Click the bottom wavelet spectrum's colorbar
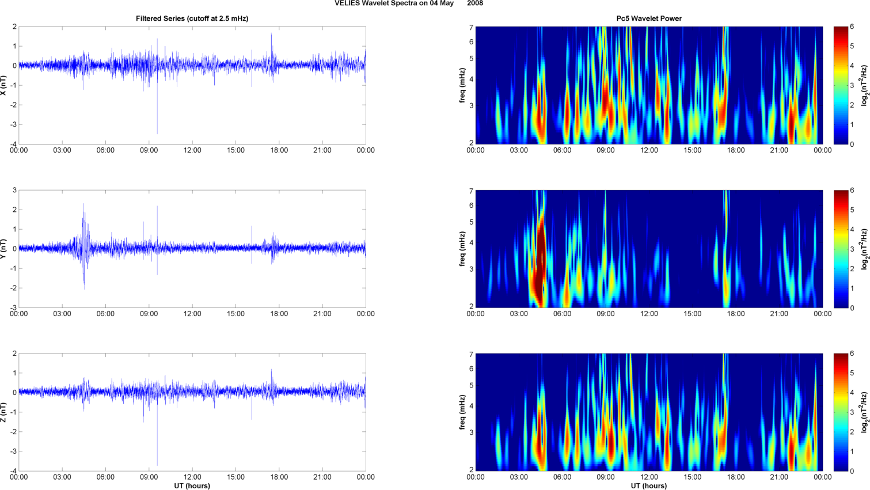This screenshot has height=490, width=870. [841, 412]
